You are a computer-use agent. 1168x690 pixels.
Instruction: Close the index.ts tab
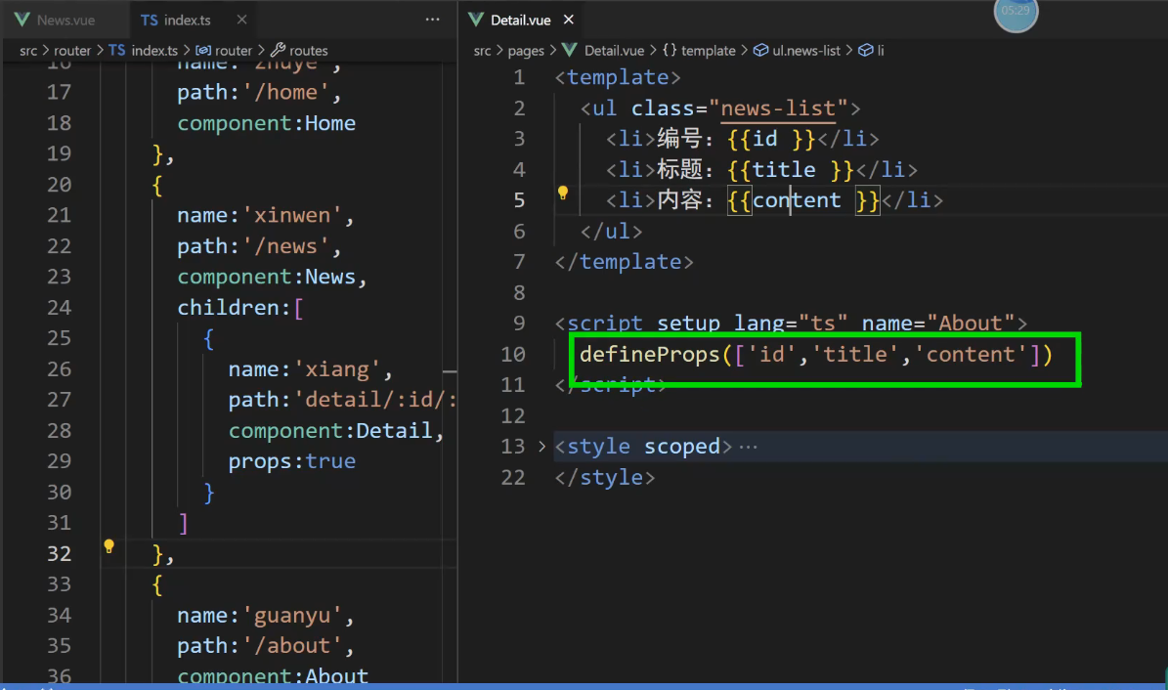[x=241, y=21]
